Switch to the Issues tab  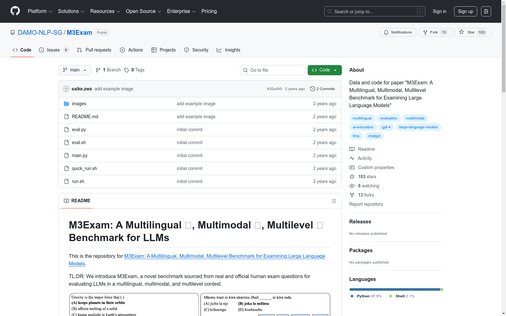(53, 50)
